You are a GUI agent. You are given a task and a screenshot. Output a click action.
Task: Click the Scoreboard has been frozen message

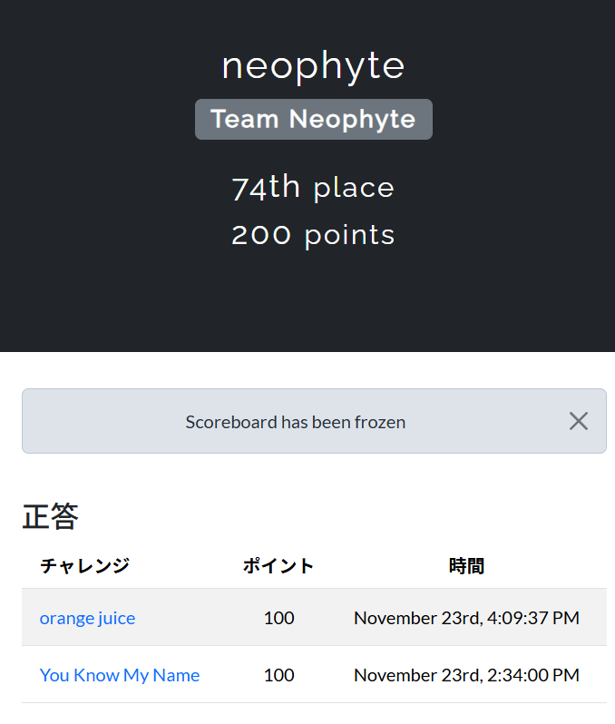tap(296, 422)
